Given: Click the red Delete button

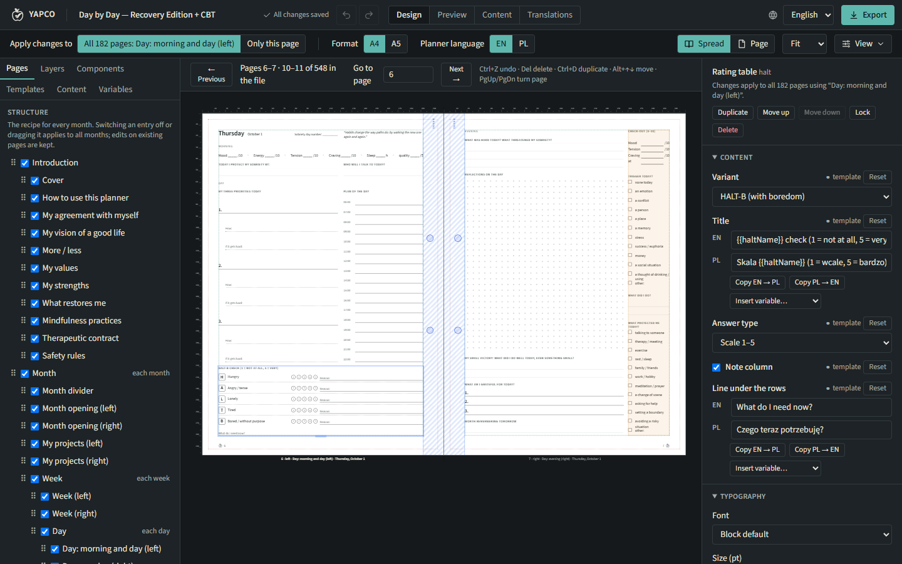Looking at the screenshot, I should pyautogui.click(x=727, y=130).
